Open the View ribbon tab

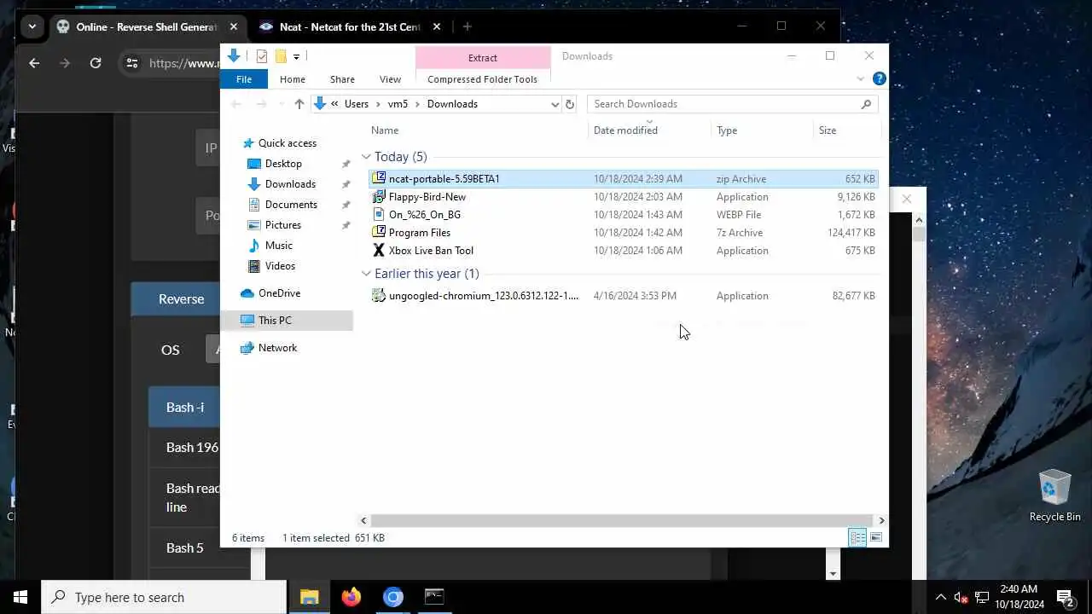[x=390, y=79]
